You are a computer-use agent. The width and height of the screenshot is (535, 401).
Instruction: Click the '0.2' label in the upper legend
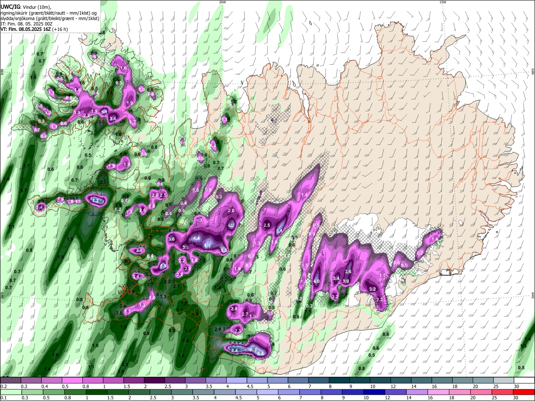tap(3, 386)
